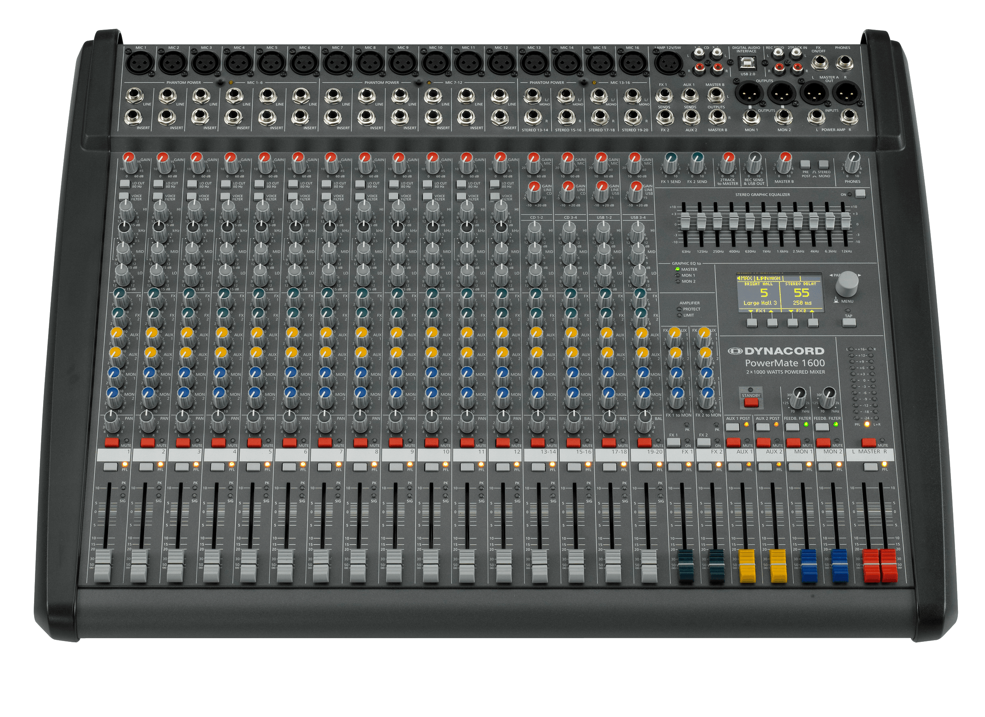Mute the AUX 1 bus
Image resolution: width=985 pixels, height=717 pixels.
click(x=733, y=443)
